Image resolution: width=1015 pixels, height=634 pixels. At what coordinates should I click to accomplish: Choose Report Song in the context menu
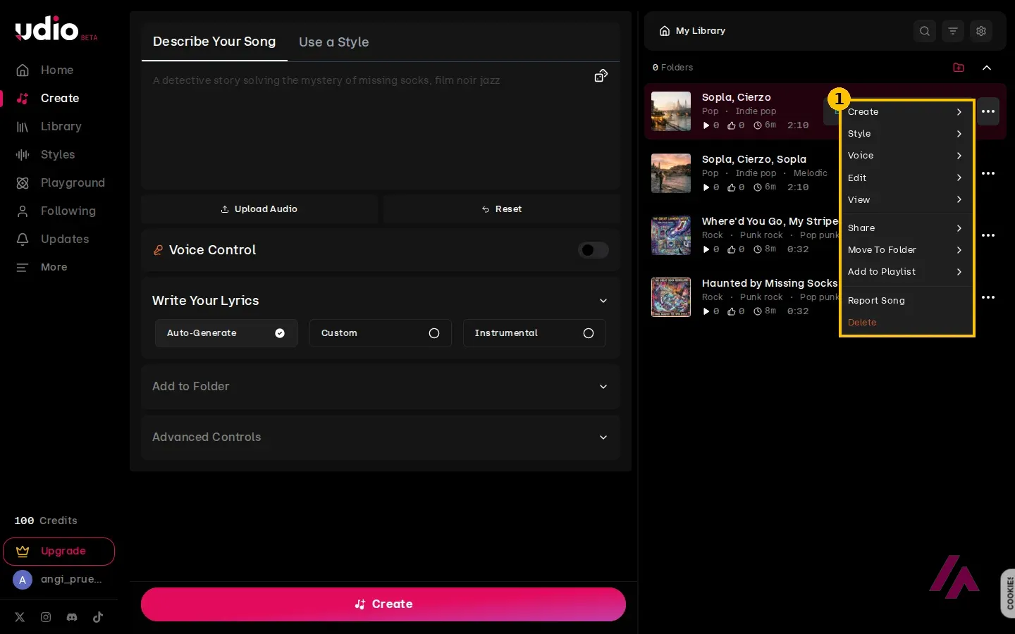click(x=906, y=301)
